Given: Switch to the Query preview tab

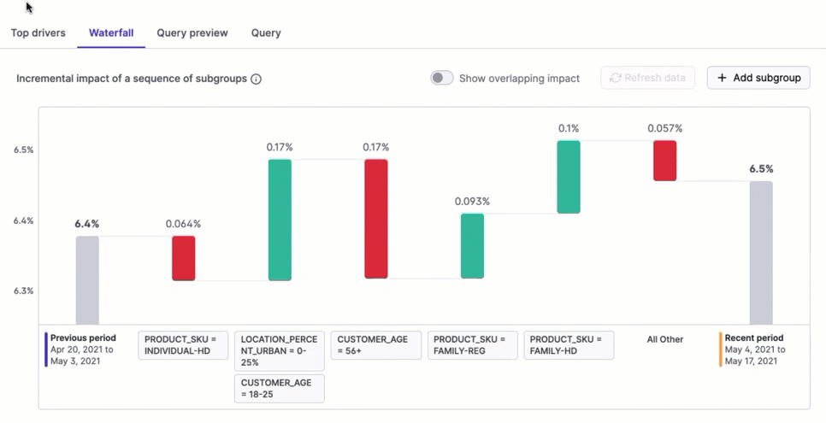Looking at the screenshot, I should tap(192, 32).
